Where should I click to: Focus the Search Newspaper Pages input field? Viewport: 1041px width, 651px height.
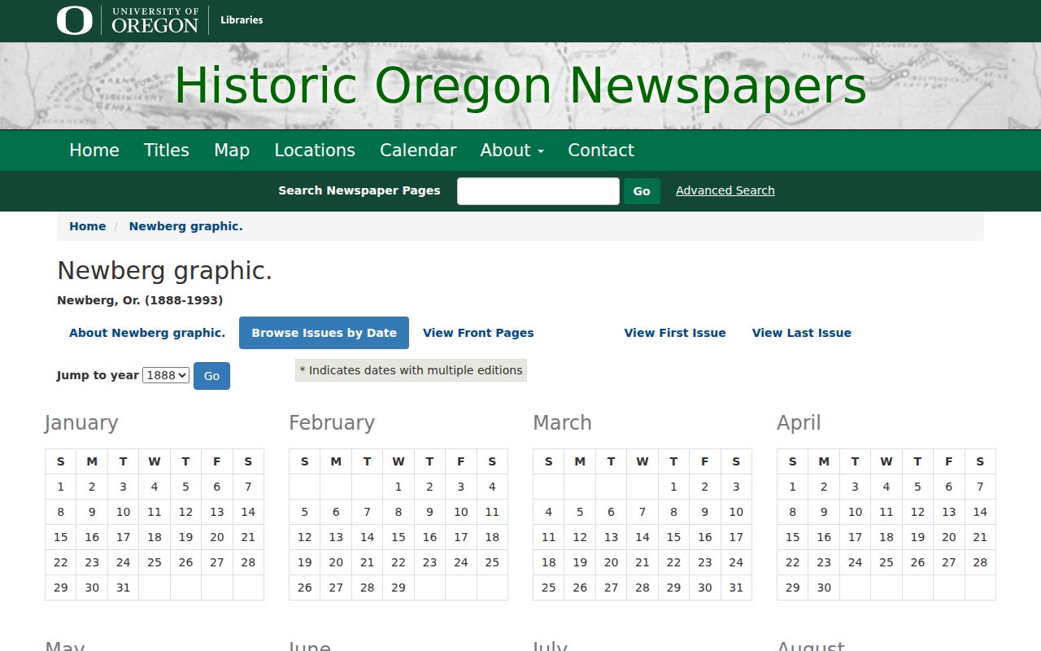tap(538, 191)
